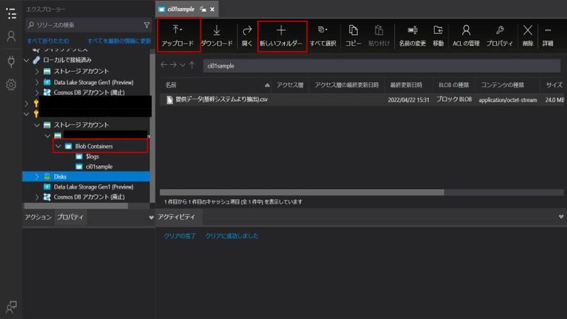
Task: Click the すべて折りたたむ link
Action: [47, 40]
